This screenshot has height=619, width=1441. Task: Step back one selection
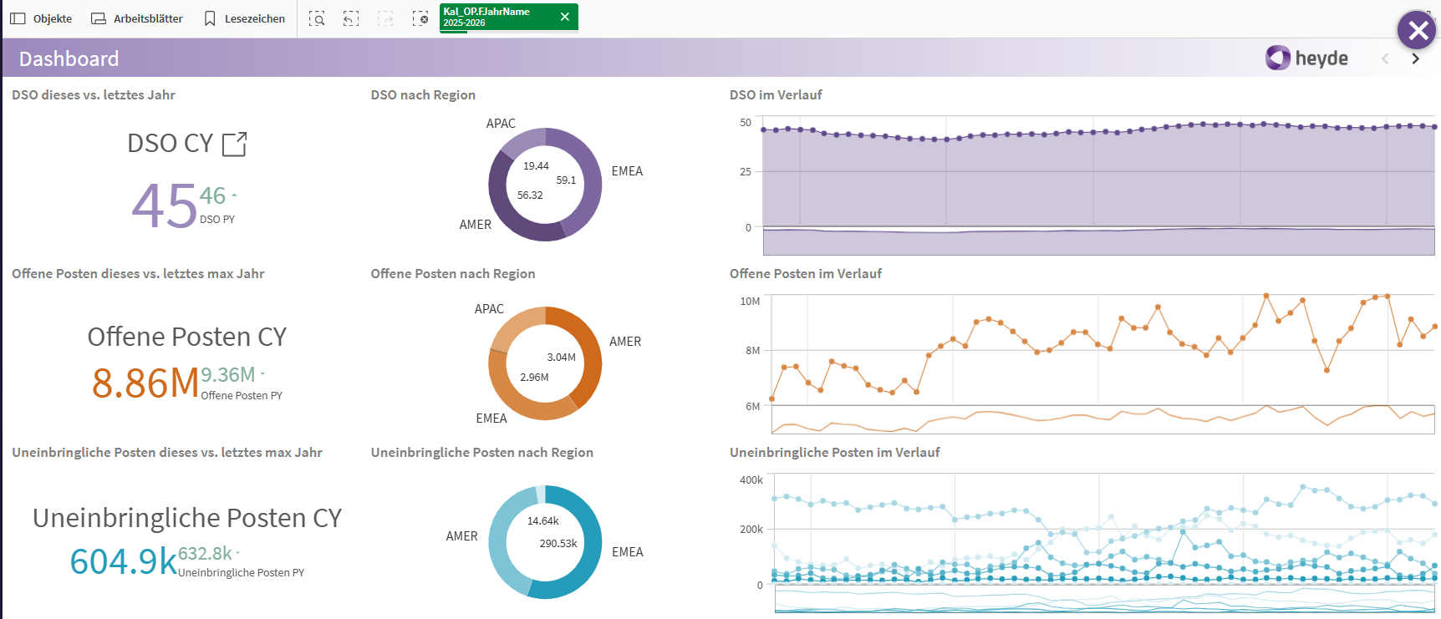[351, 18]
